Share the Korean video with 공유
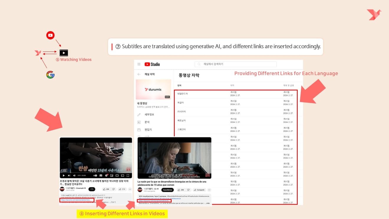Image resolution: width=389 pixels, height=219 pixels. click(x=122, y=189)
